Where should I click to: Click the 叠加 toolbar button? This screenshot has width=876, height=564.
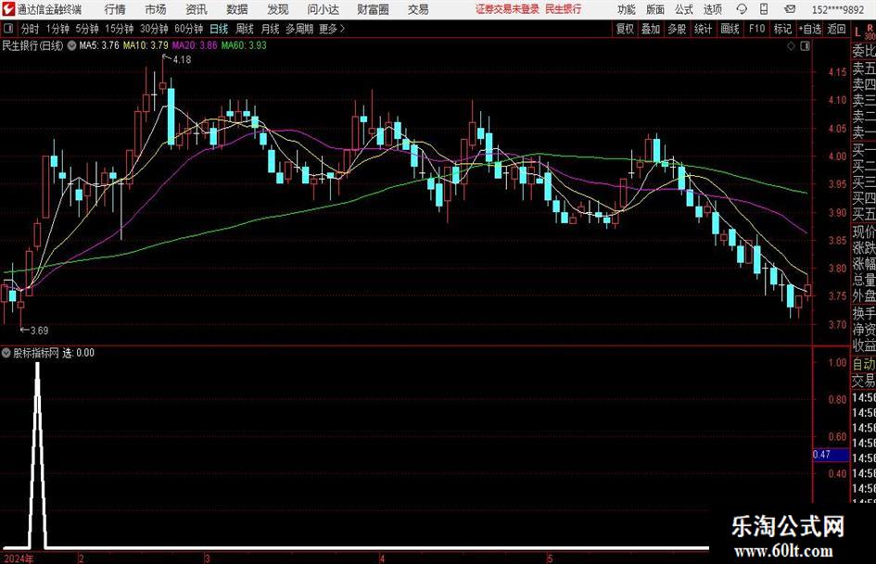(651, 29)
